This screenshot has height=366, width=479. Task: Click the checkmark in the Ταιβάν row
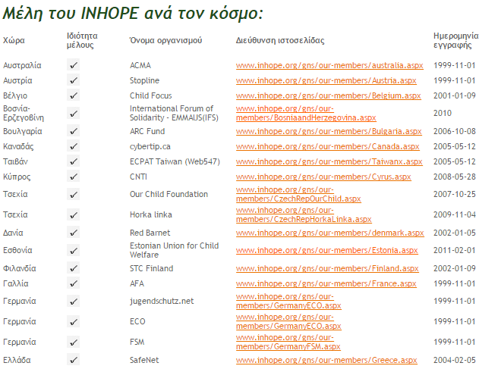click(73, 161)
